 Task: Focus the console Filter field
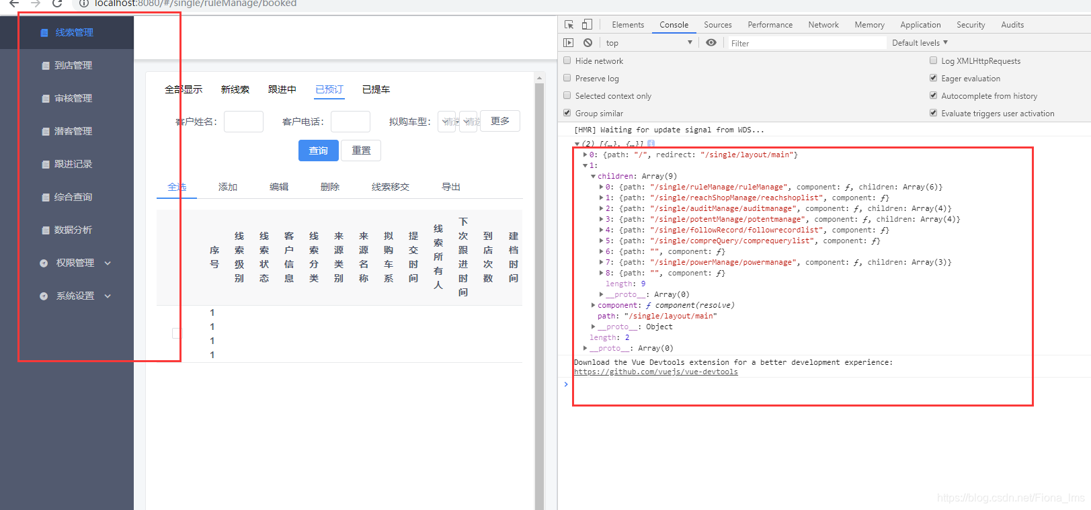[807, 43]
